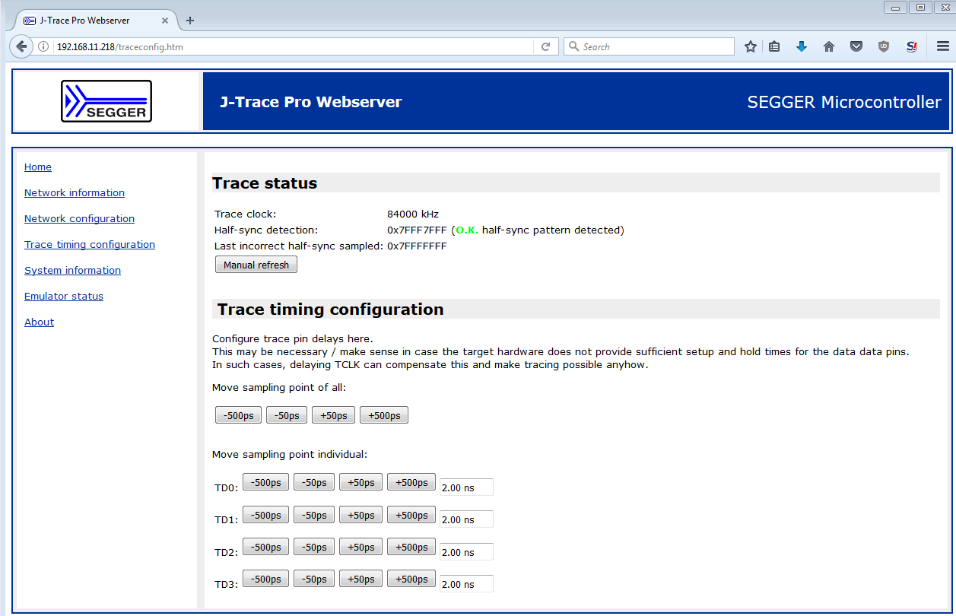The height and width of the screenshot is (616, 956).
Task: Decrease TD0 delay by 500ps
Action: 265,482
